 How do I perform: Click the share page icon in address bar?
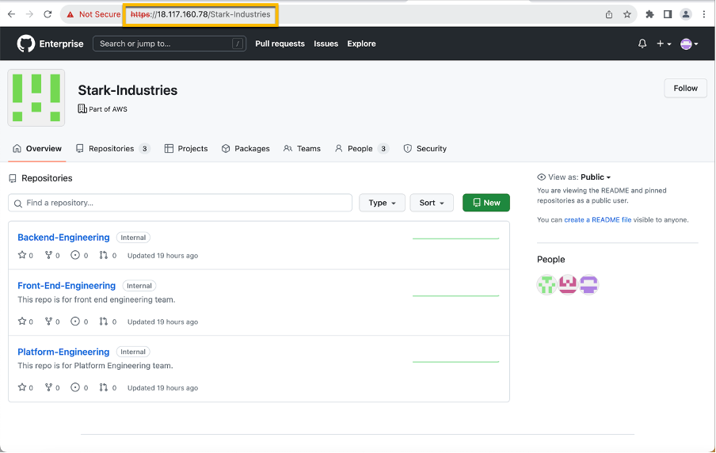[609, 14]
